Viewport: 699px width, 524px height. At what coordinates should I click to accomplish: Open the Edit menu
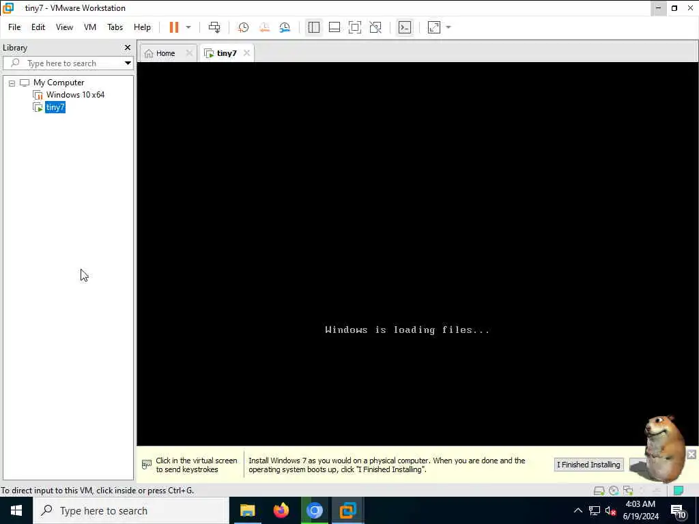click(38, 27)
